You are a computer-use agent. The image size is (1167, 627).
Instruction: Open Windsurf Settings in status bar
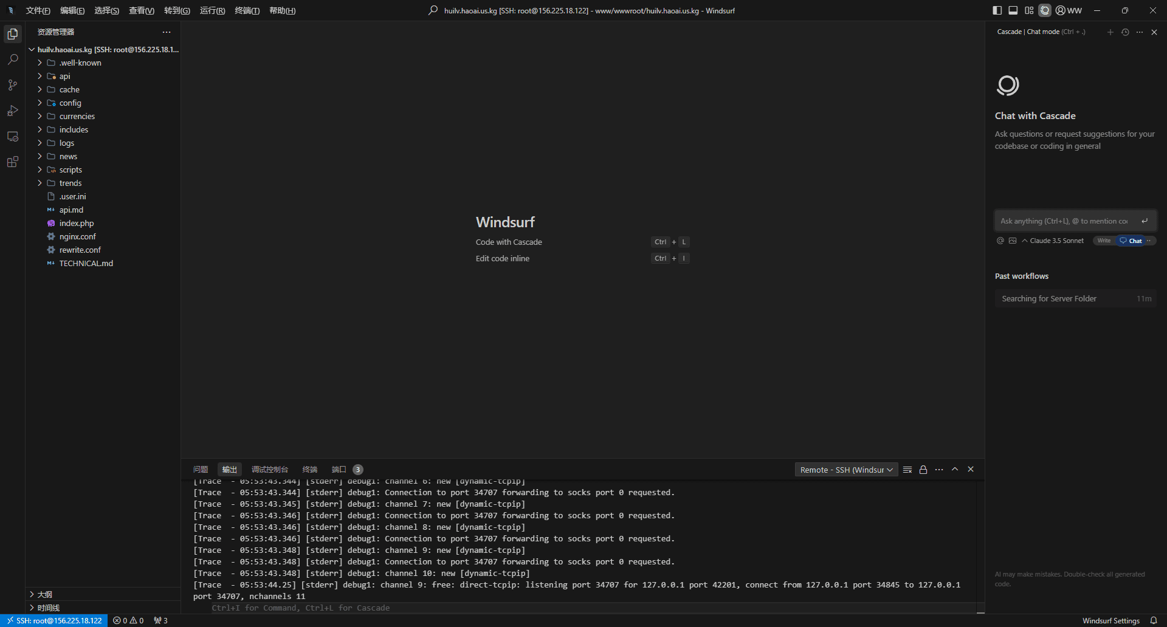(1111, 620)
